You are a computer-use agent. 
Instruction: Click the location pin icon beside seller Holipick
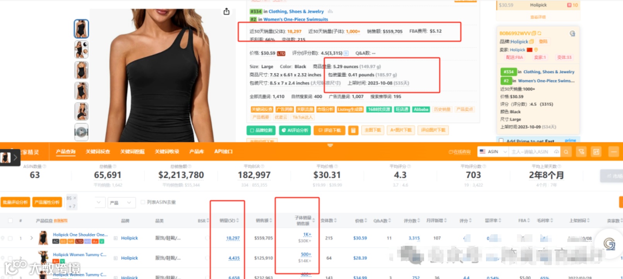[x=536, y=50]
